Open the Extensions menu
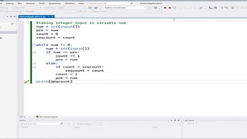Viewport: 247px width, 139px height. (55, 3)
